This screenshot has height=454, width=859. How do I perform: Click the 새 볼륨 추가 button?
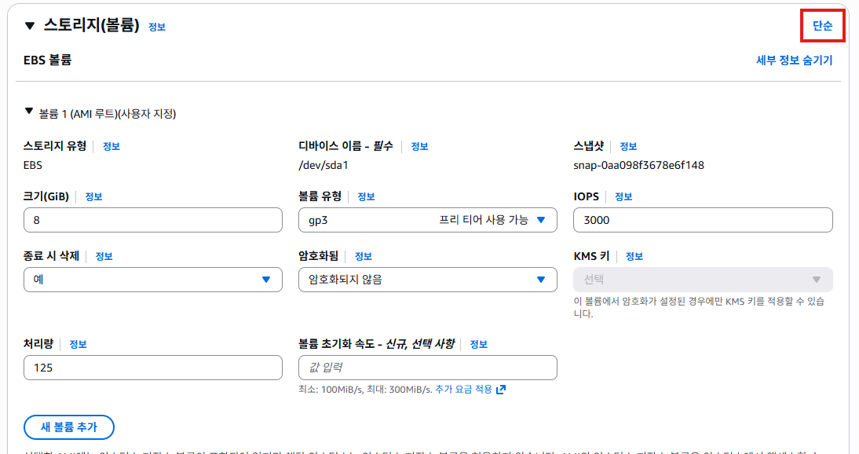(69, 427)
